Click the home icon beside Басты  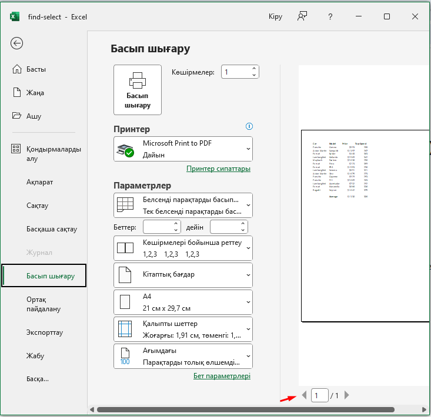click(x=17, y=69)
